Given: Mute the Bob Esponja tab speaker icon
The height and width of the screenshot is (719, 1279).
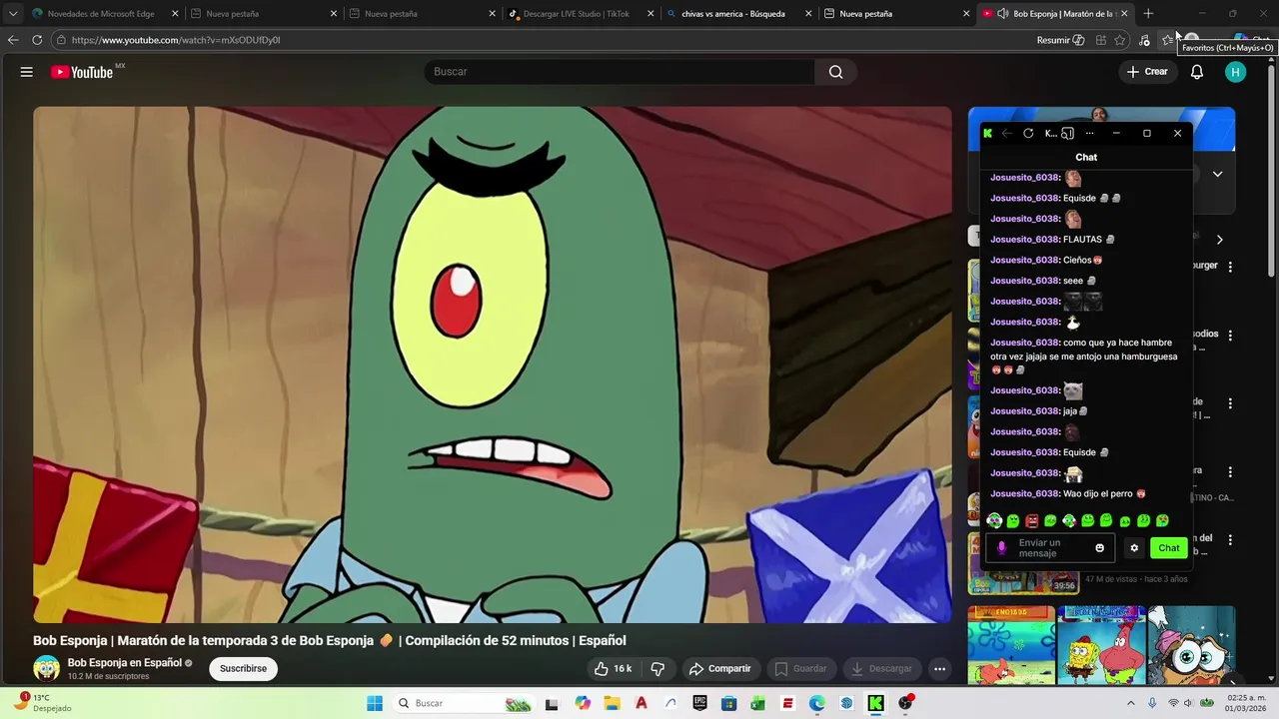Looking at the screenshot, I should pos(1003,14).
